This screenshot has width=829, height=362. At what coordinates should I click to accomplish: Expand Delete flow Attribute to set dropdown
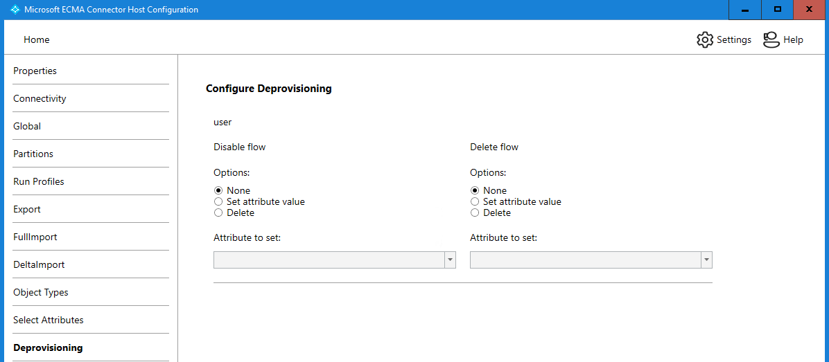point(706,260)
